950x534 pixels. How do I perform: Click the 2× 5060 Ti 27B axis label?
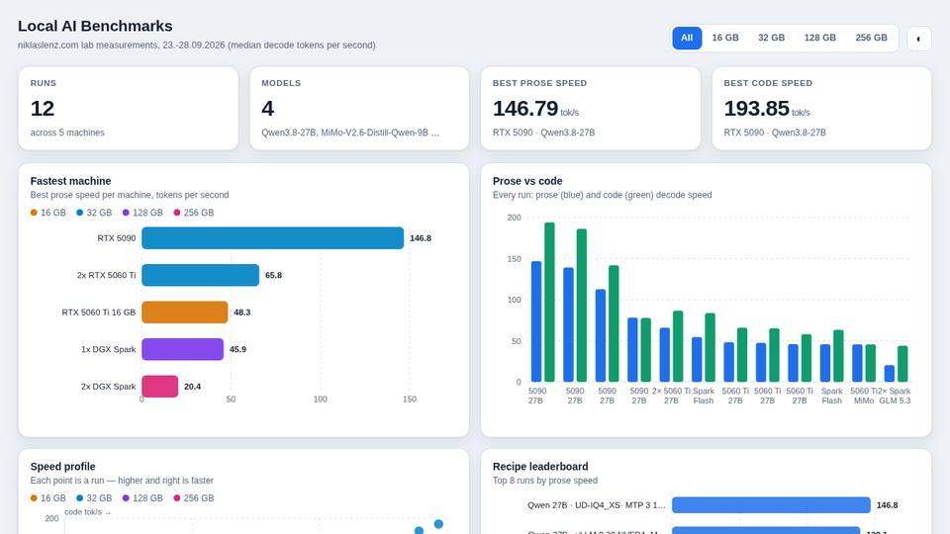coord(671,396)
